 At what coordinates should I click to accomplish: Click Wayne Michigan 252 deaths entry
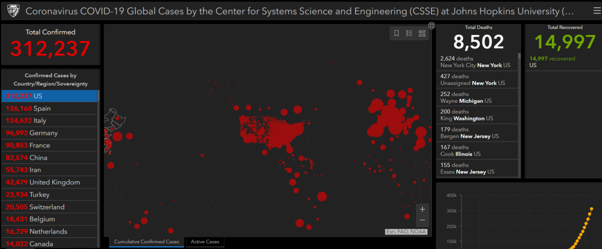pos(477,97)
